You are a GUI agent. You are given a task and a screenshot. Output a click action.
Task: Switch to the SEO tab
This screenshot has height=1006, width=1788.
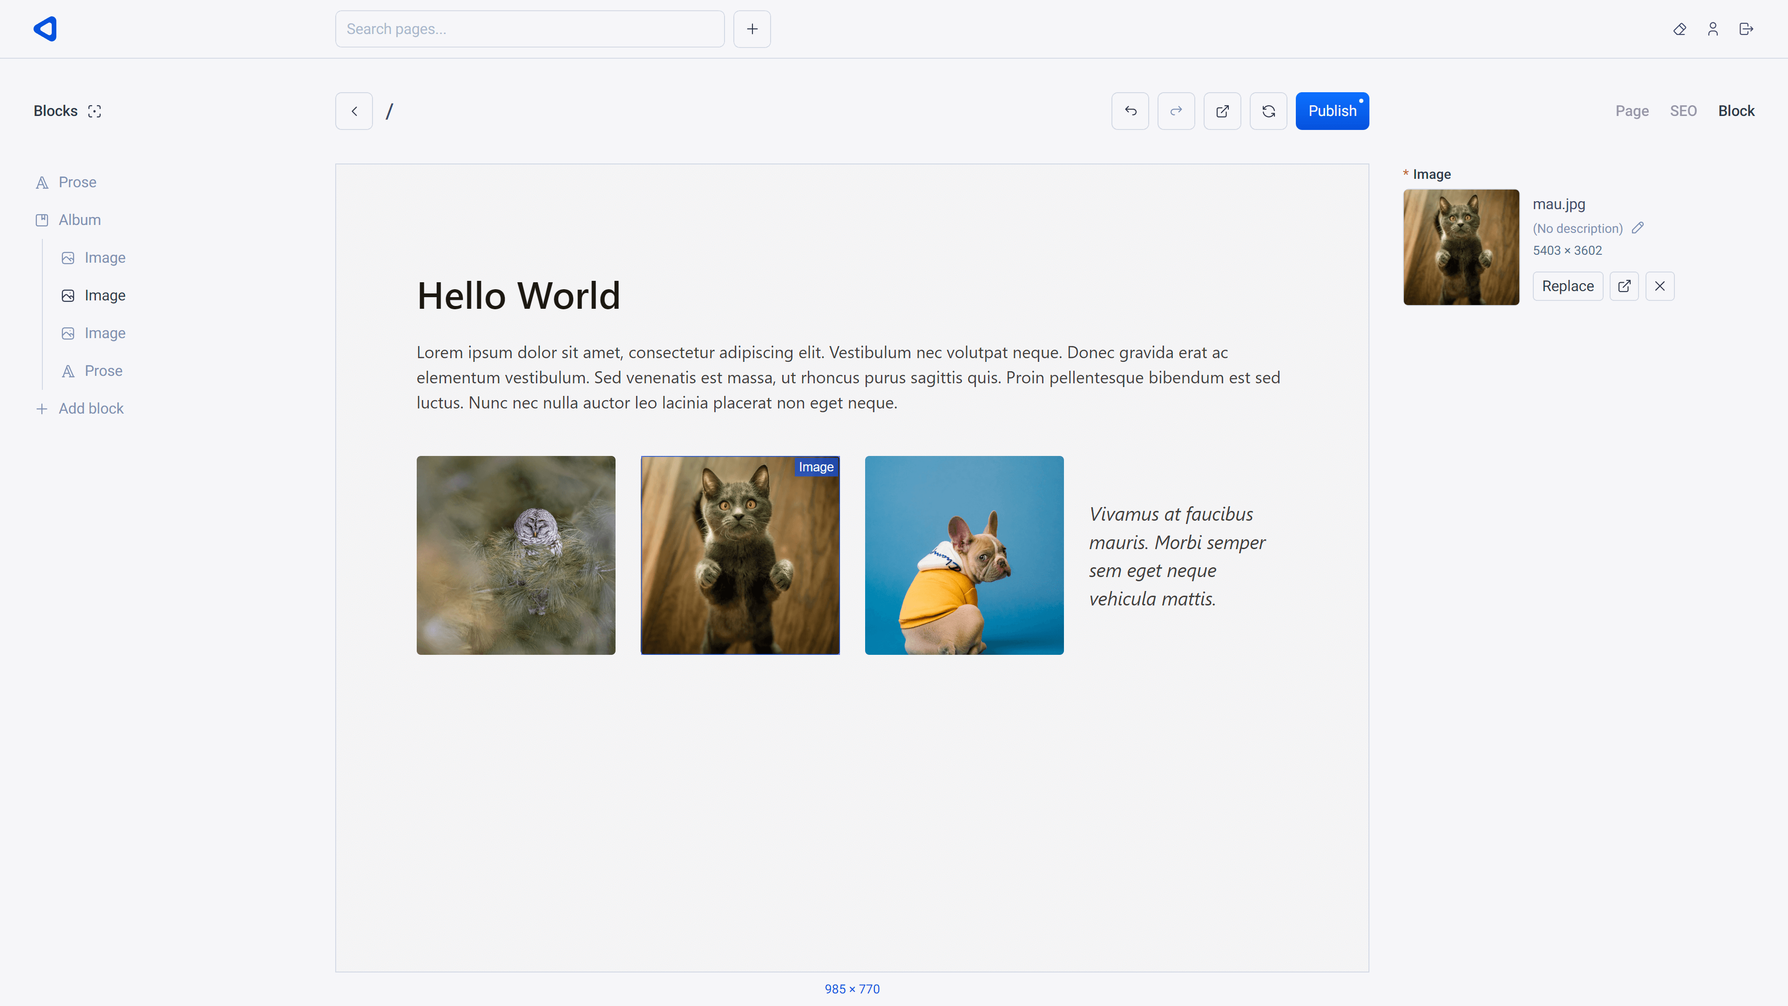[1683, 111]
